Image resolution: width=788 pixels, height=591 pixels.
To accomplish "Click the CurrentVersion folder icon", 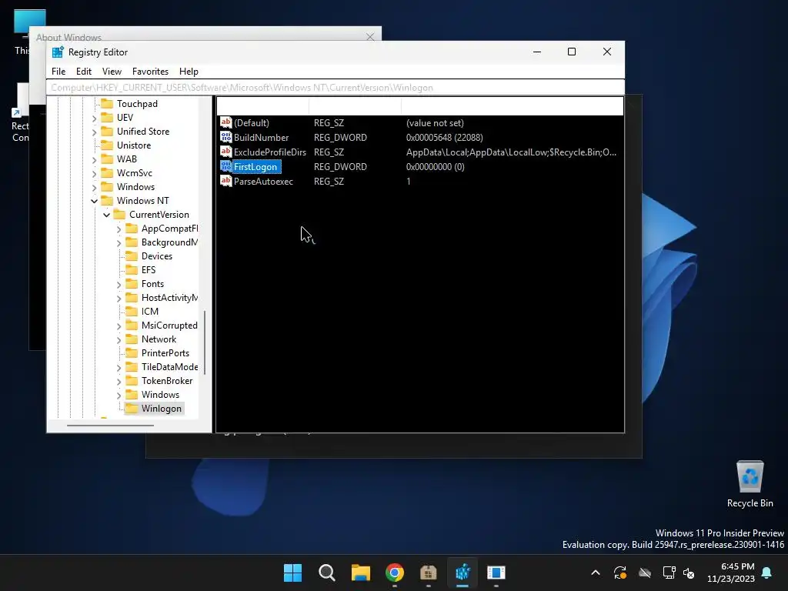I will click(x=119, y=215).
